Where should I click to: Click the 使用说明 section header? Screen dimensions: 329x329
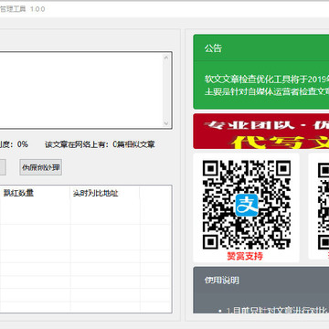coord(222,281)
